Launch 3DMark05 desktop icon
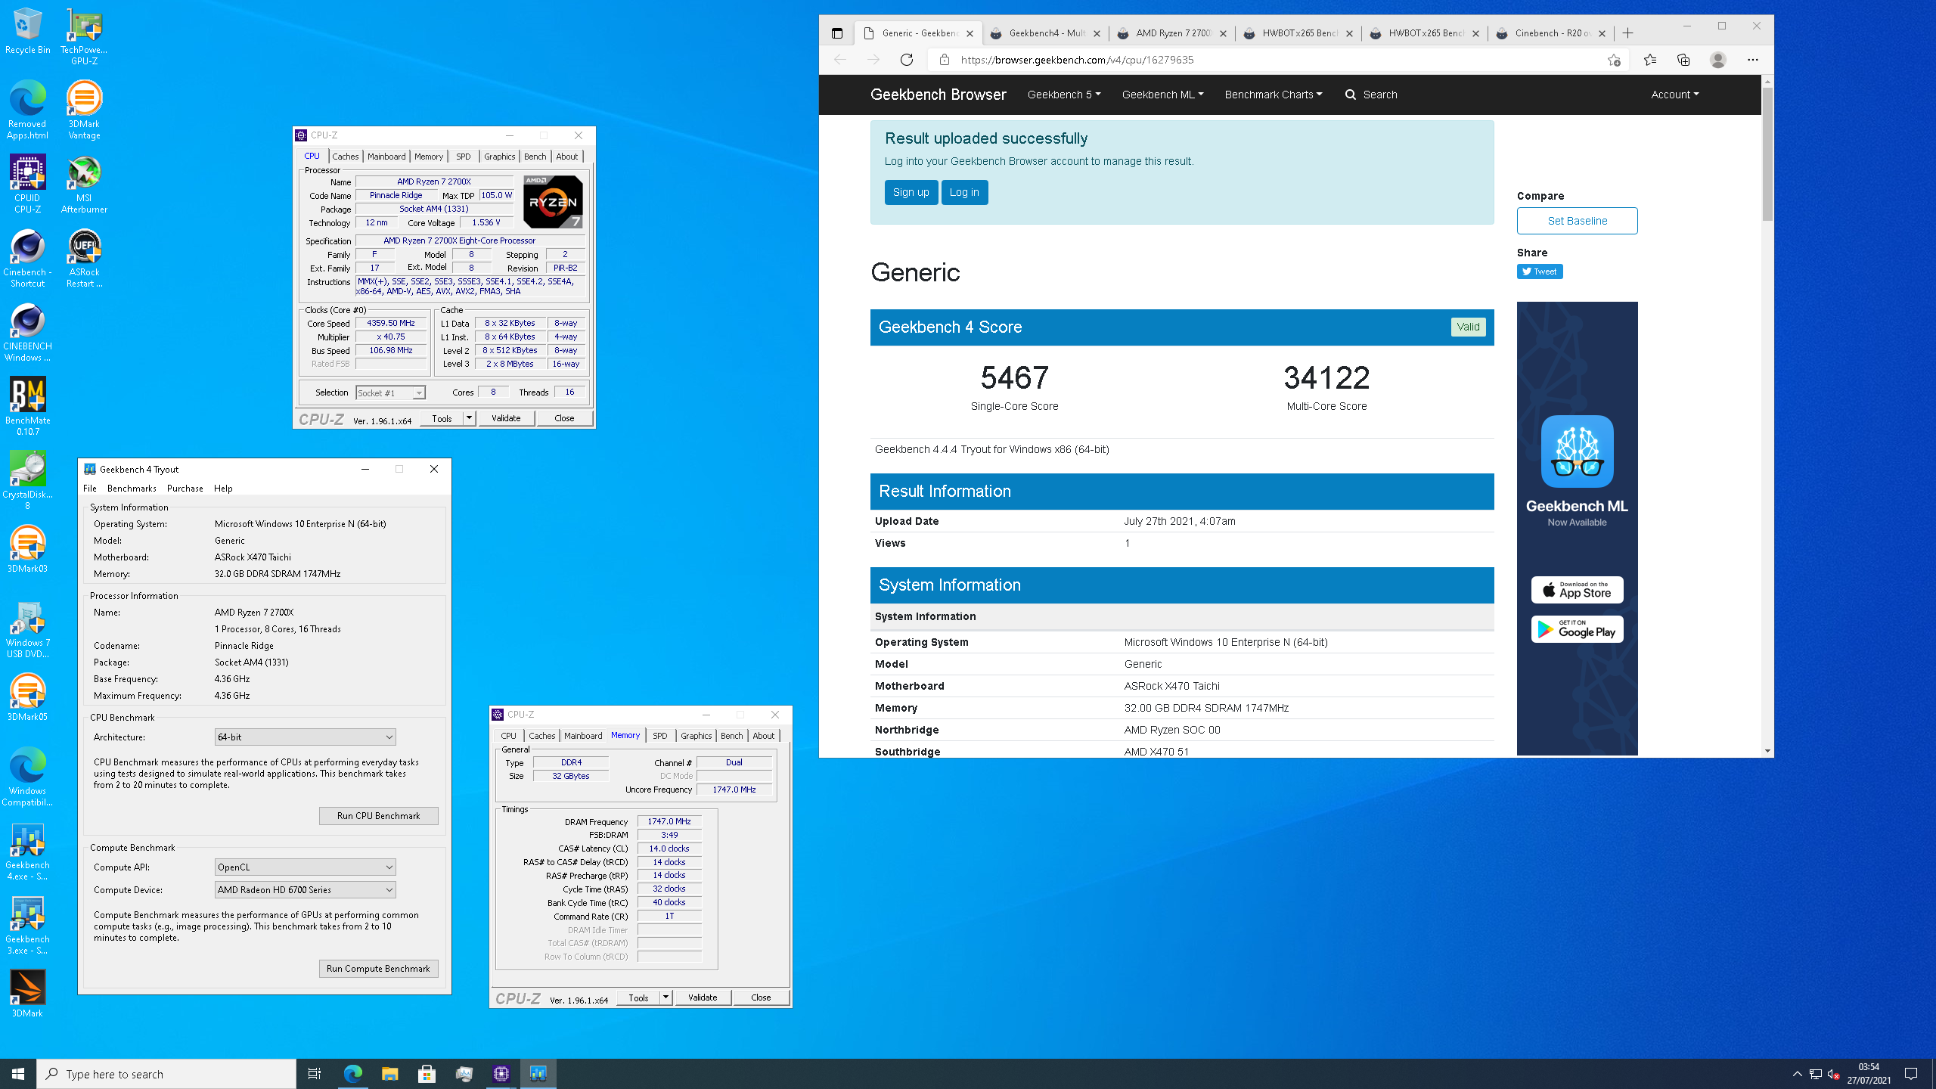 coord(27,697)
